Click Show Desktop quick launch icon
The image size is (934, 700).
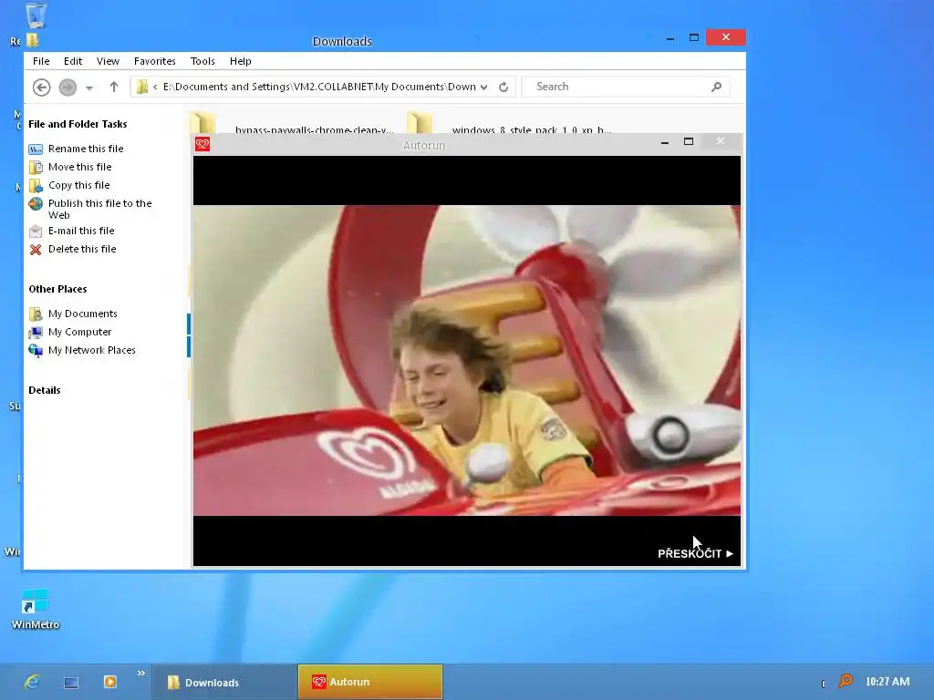tap(71, 682)
